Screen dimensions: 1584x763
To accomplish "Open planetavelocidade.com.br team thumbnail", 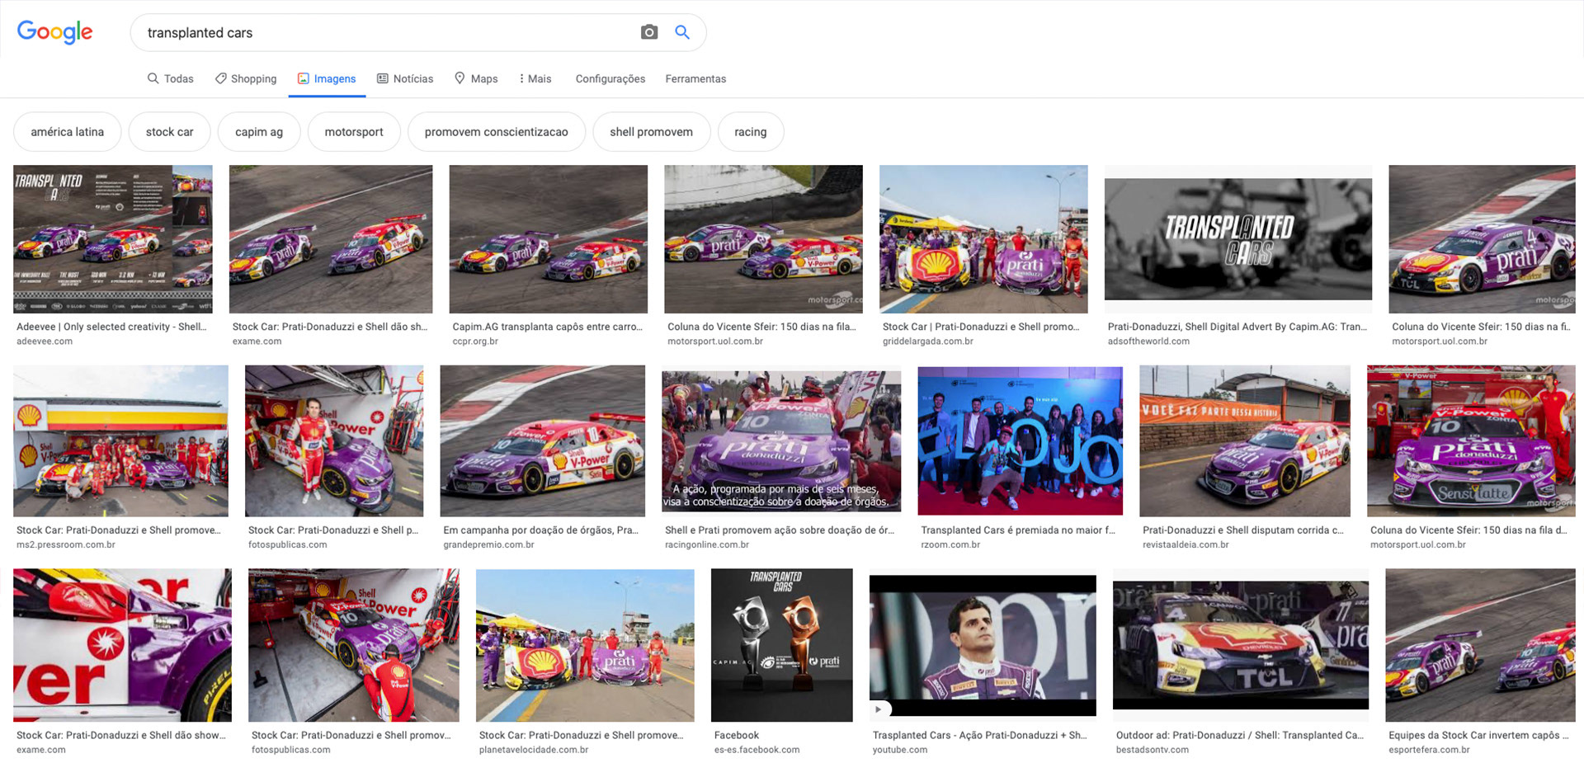I will [585, 645].
